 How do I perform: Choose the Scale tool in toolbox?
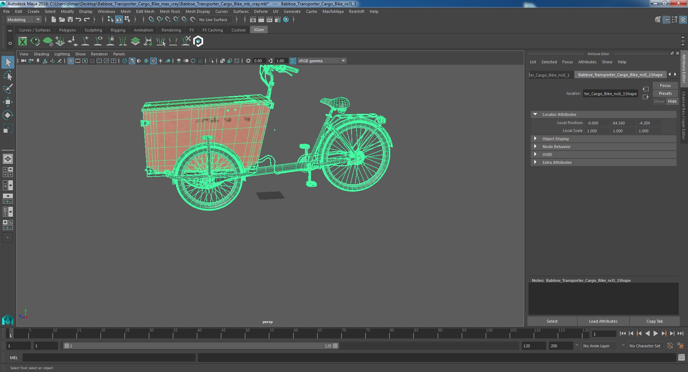8,128
